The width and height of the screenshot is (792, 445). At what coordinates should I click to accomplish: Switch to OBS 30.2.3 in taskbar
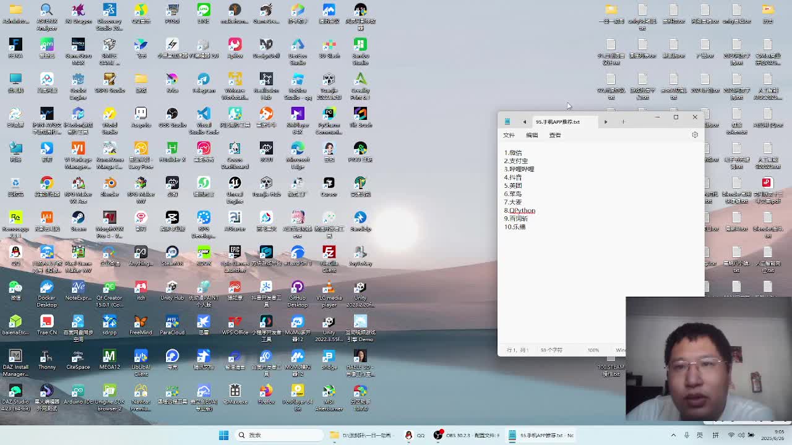tap(467, 435)
